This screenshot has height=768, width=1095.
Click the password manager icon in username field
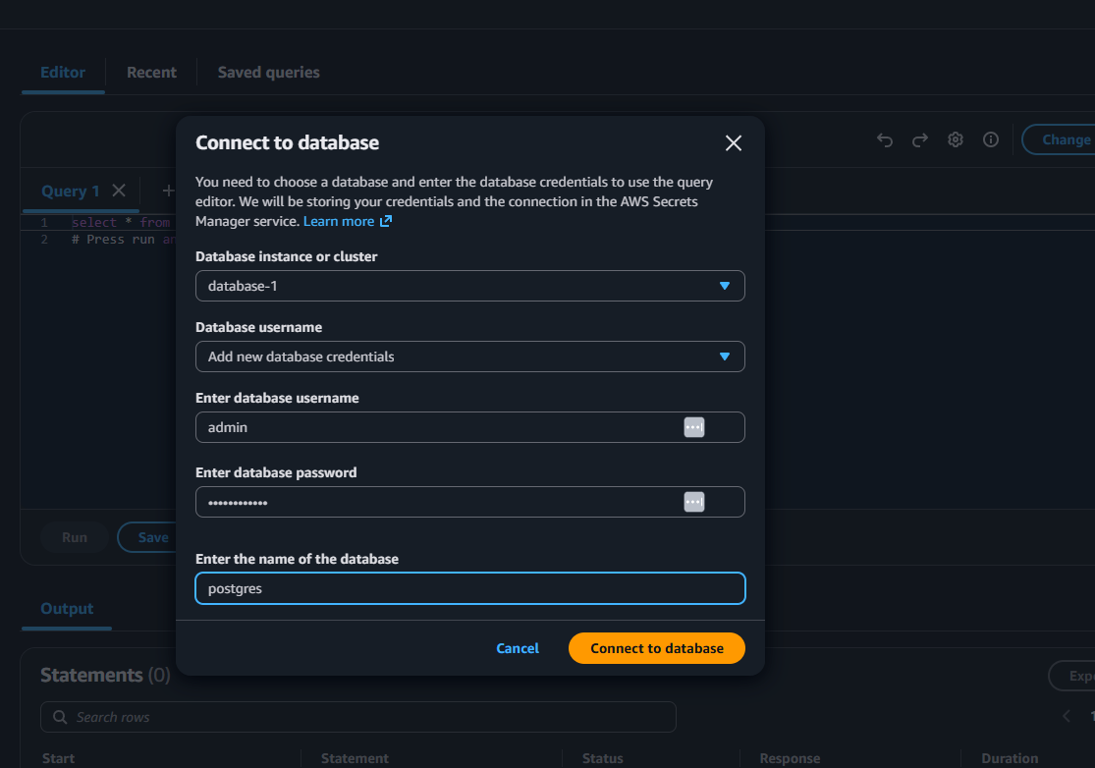[694, 427]
